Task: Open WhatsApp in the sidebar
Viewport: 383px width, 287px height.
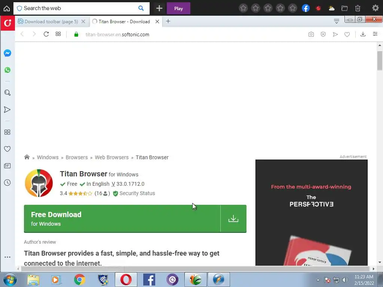Action: [7, 70]
